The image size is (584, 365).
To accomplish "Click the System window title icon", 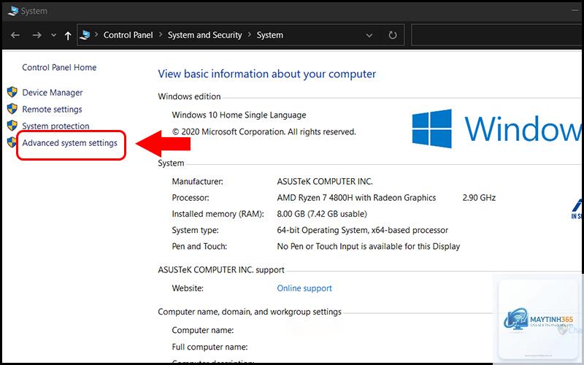I will pyautogui.click(x=13, y=11).
